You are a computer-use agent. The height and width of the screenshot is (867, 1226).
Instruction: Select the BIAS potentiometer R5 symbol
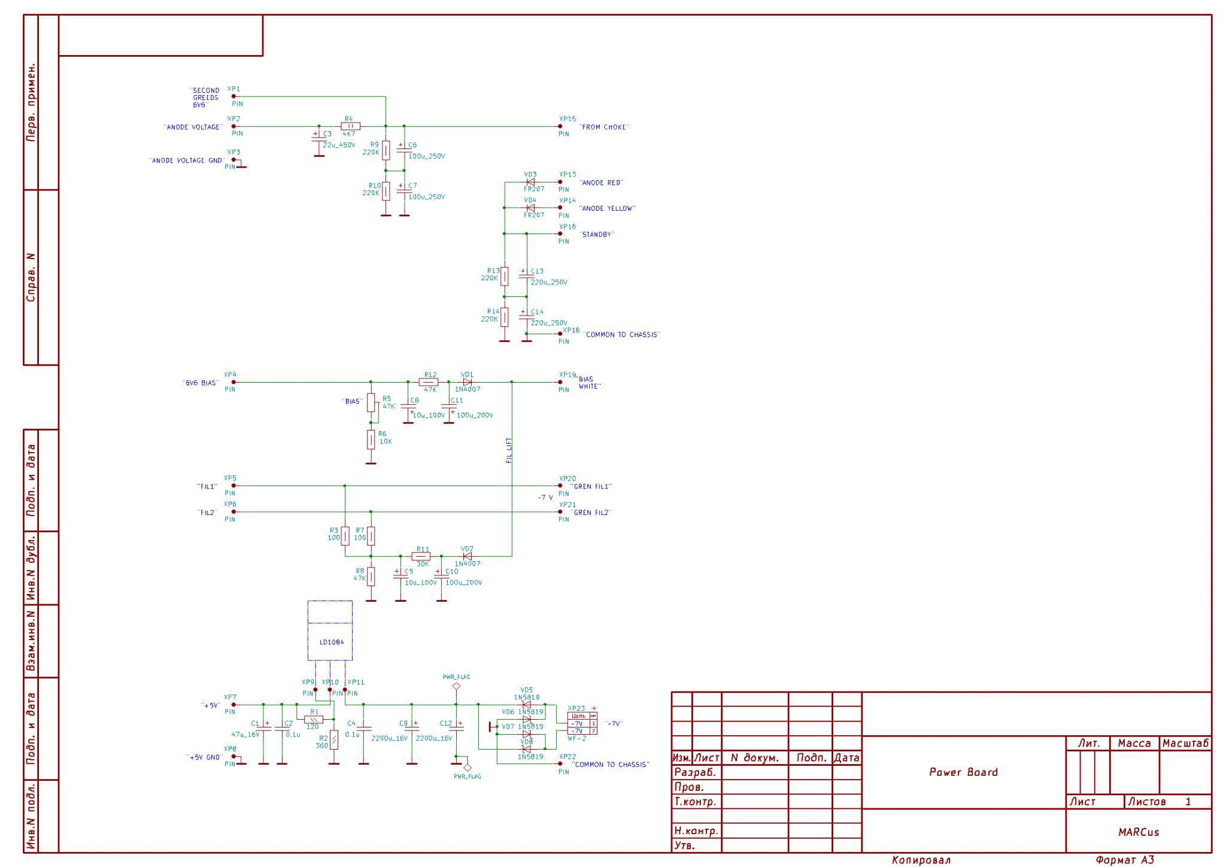coord(371,403)
